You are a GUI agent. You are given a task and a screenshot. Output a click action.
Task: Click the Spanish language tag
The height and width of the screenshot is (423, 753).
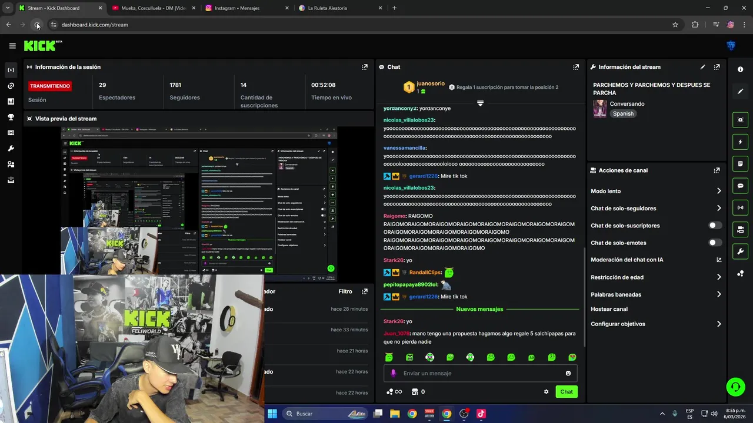tap(623, 114)
